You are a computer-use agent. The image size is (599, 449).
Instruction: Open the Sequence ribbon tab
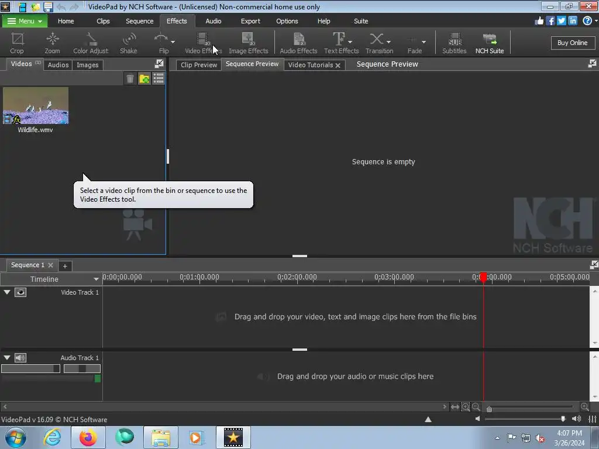pos(139,21)
